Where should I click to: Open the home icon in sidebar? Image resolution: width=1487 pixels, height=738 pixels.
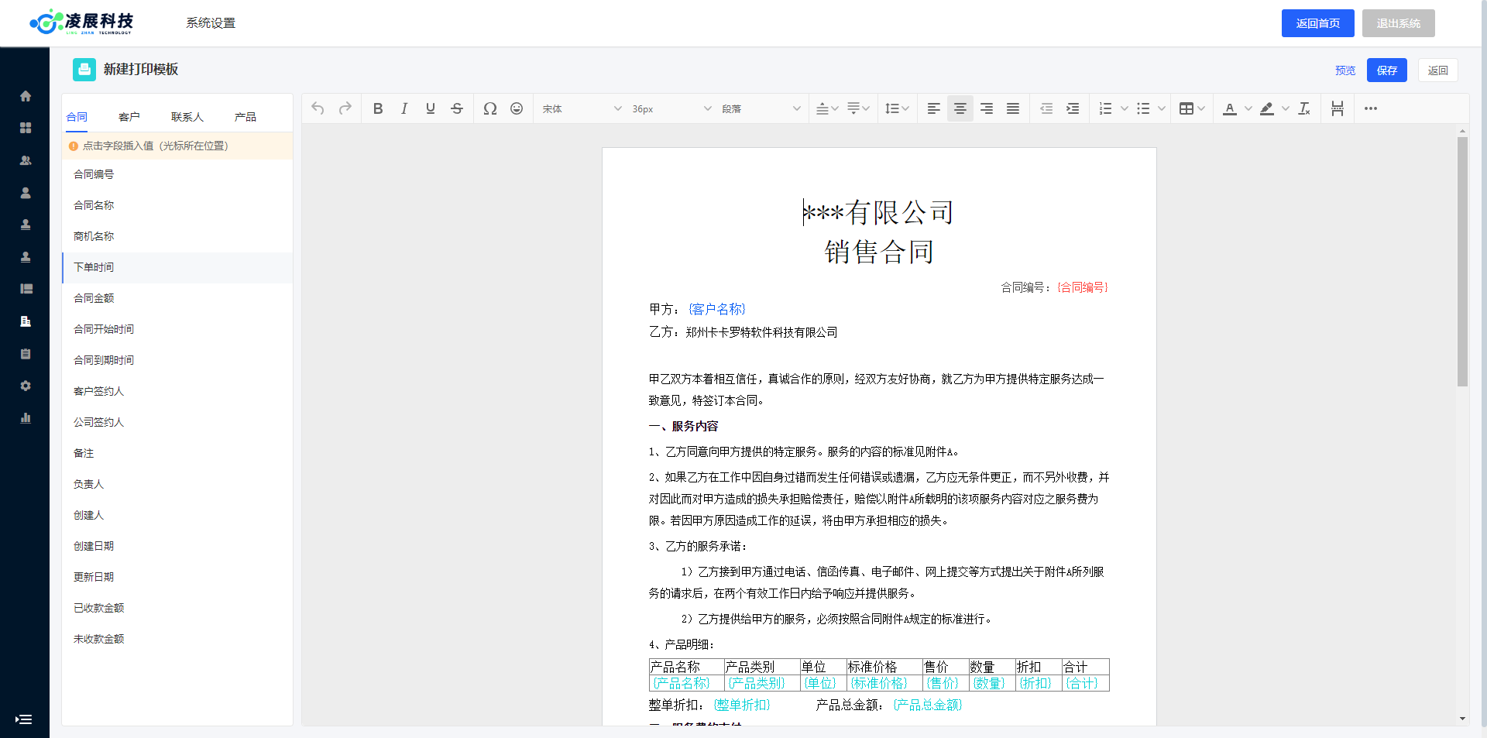coord(26,96)
